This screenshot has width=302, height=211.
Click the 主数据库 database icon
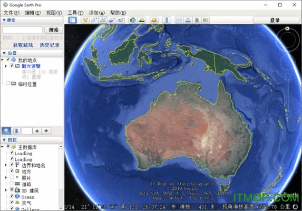[14, 147]
